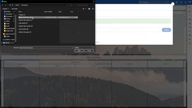Click the sliders settings icon in sidebar

click(190, 31)
